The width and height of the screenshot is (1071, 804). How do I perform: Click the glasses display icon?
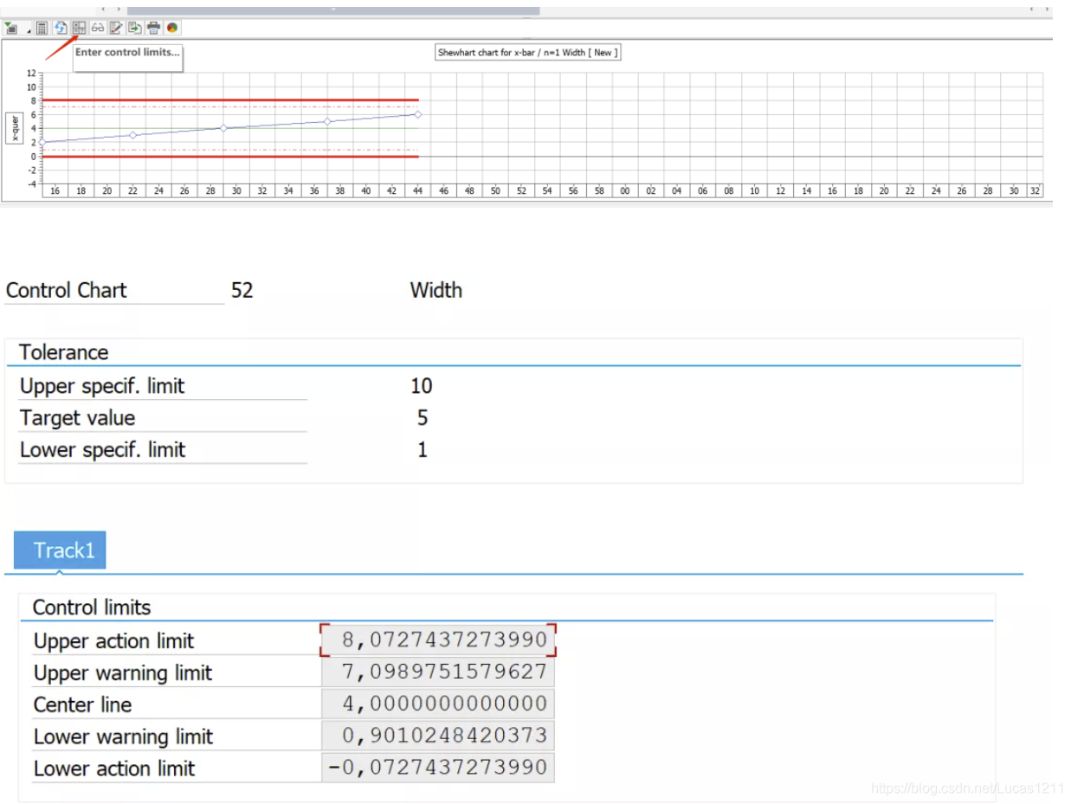(x=98, y=28)
